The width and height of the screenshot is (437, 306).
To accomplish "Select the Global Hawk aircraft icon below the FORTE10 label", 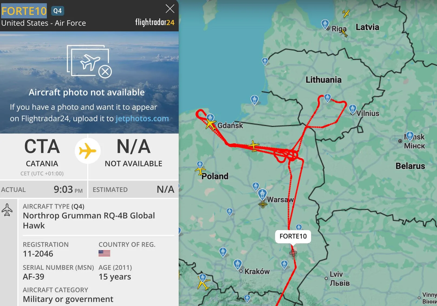I will (x=293, y=254).
